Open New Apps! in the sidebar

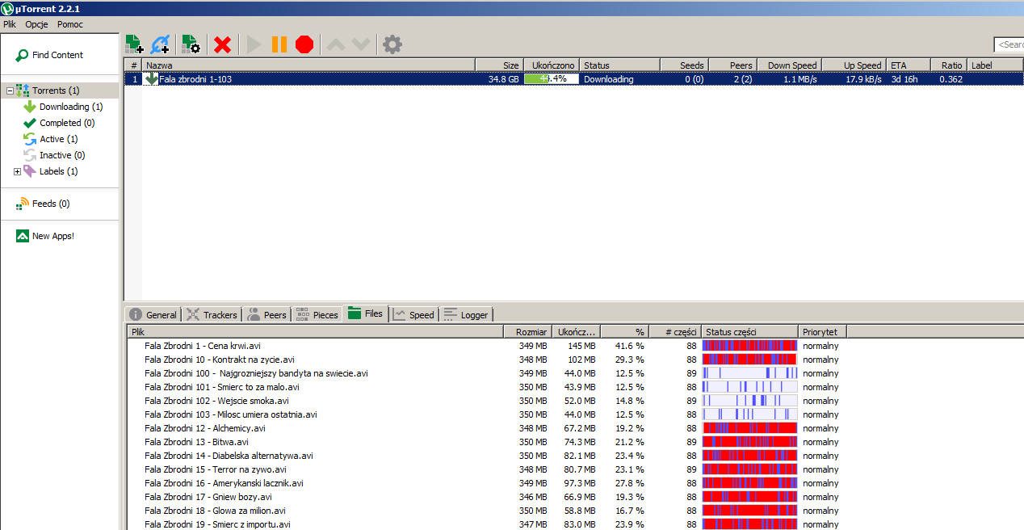(52, 236)
